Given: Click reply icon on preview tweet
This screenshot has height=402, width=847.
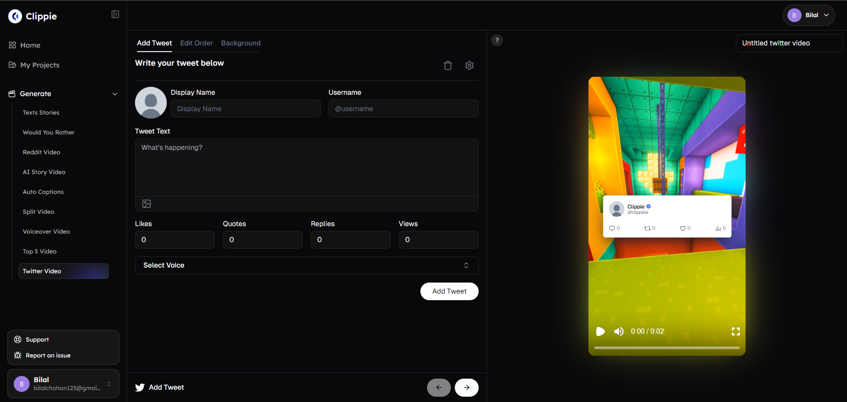Looking at the screenshot, I should tap(612, 228).
